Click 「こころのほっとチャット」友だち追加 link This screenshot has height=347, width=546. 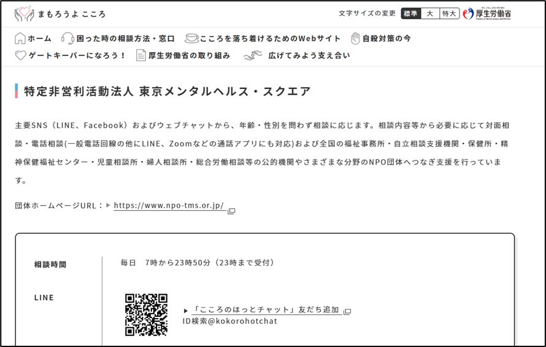pyautogui.click(x=266, y=310)
